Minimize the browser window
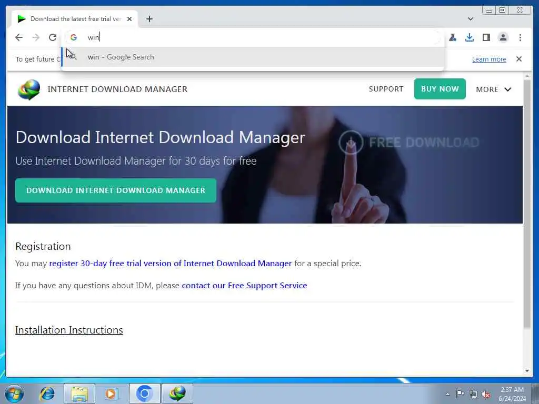 [488, 11]
